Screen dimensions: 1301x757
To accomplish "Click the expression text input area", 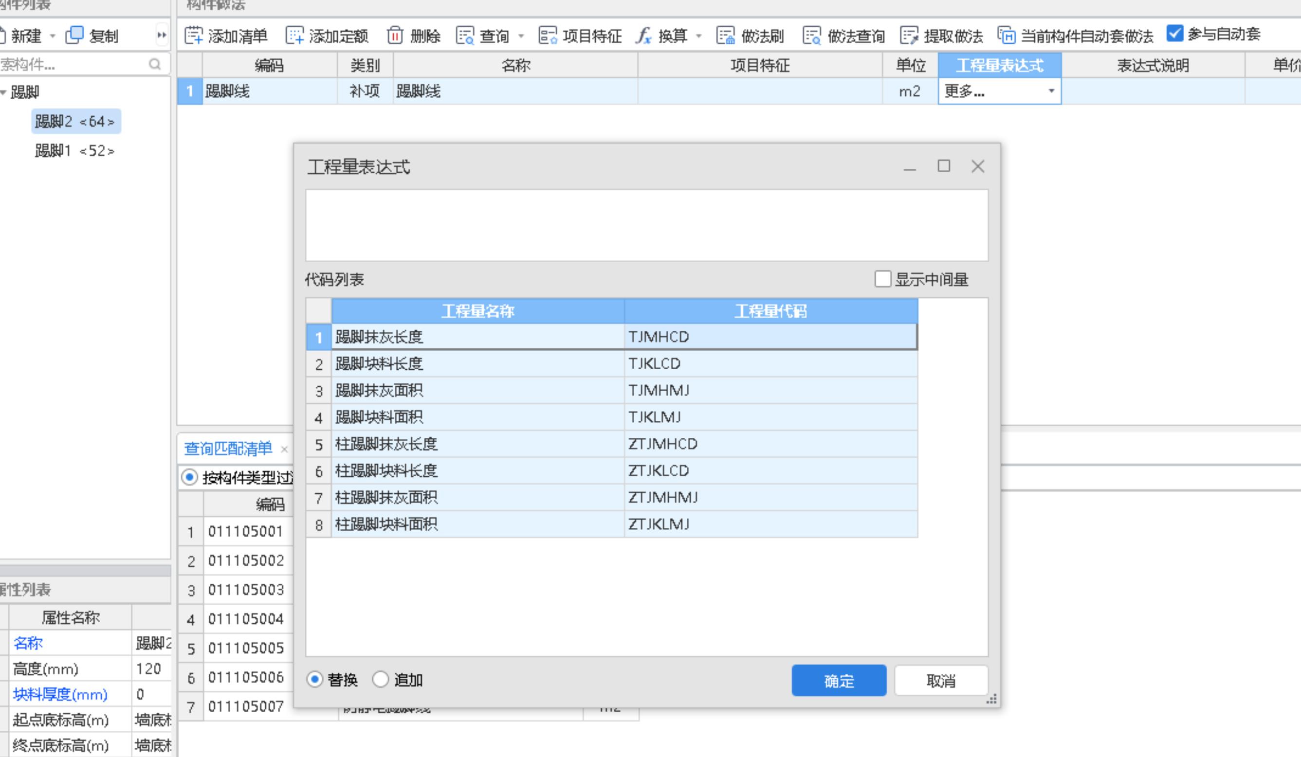I will [x=646, y=225].
